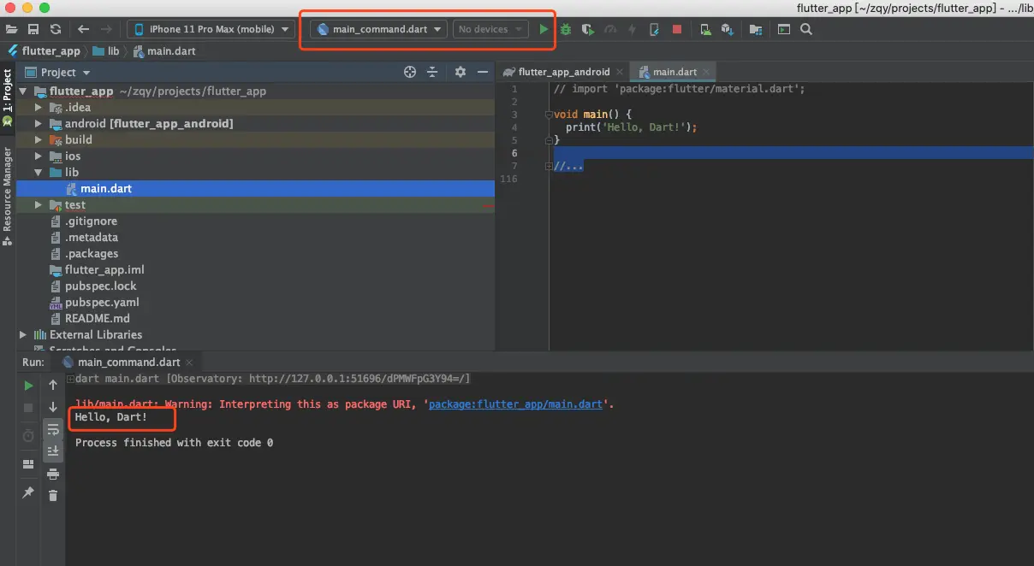
Task: Clear the run console with the trash icon
Action: tap(53, 495)
